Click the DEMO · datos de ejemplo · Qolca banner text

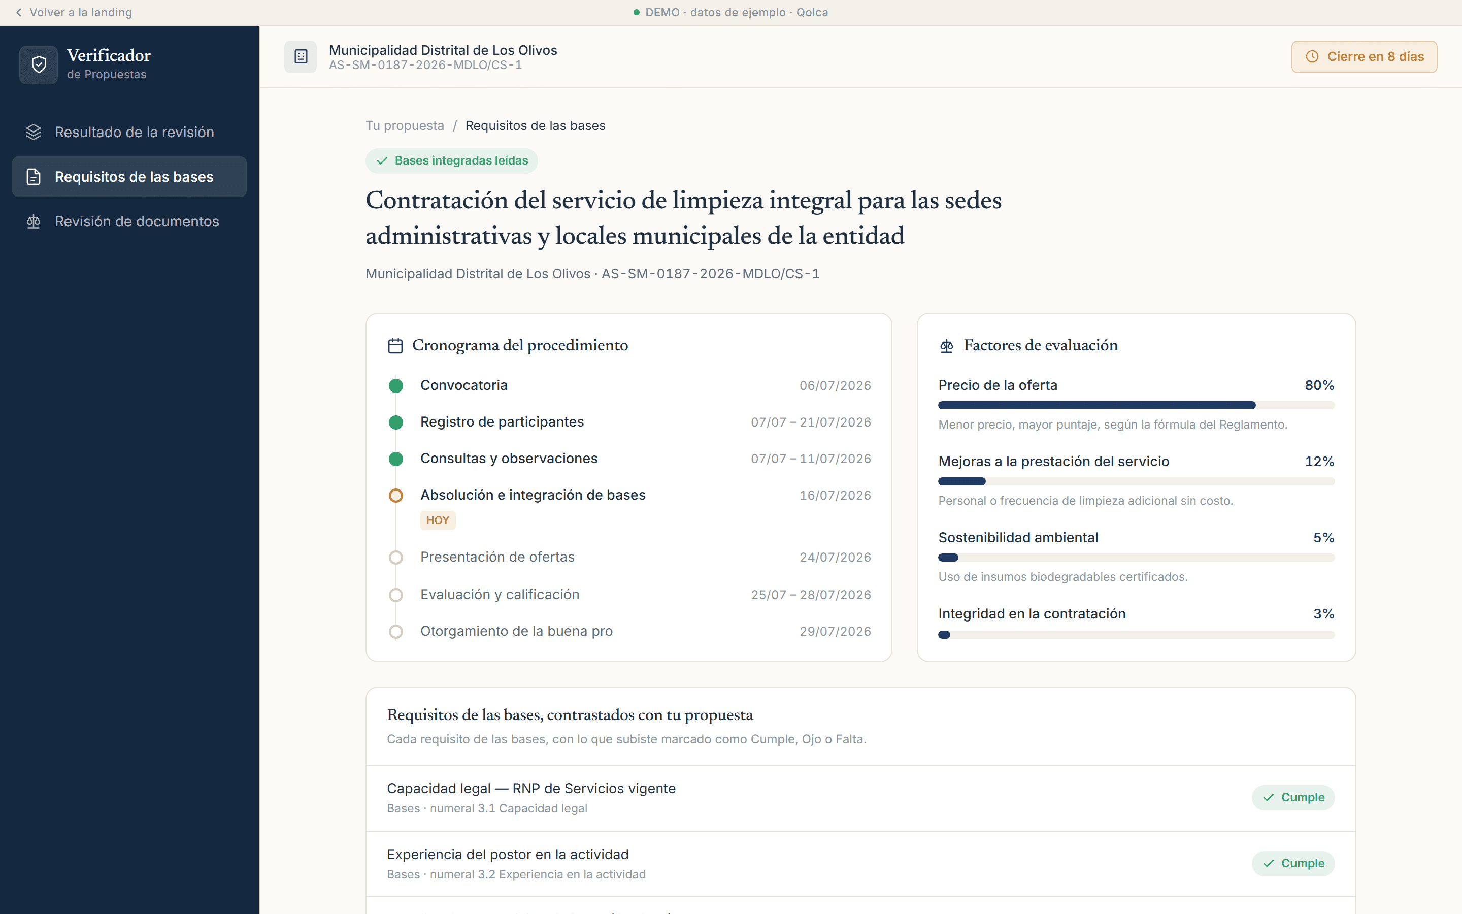click(737, 12)
